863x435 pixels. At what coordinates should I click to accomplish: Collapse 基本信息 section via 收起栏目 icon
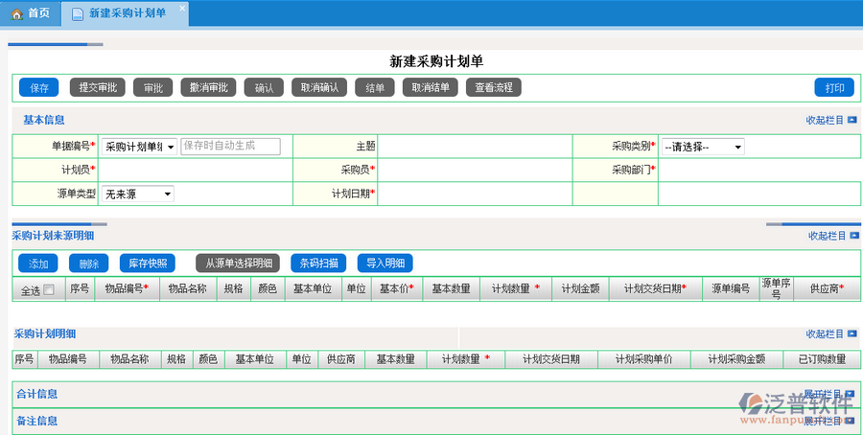(851, 121)
